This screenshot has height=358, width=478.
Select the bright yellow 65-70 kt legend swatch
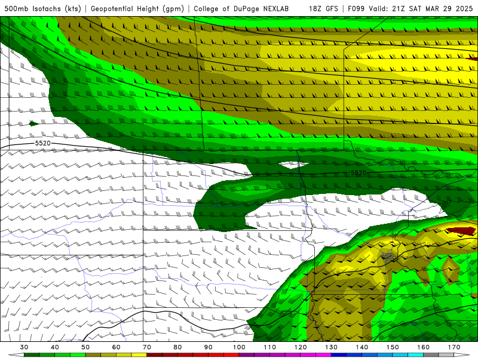[139, 355]
